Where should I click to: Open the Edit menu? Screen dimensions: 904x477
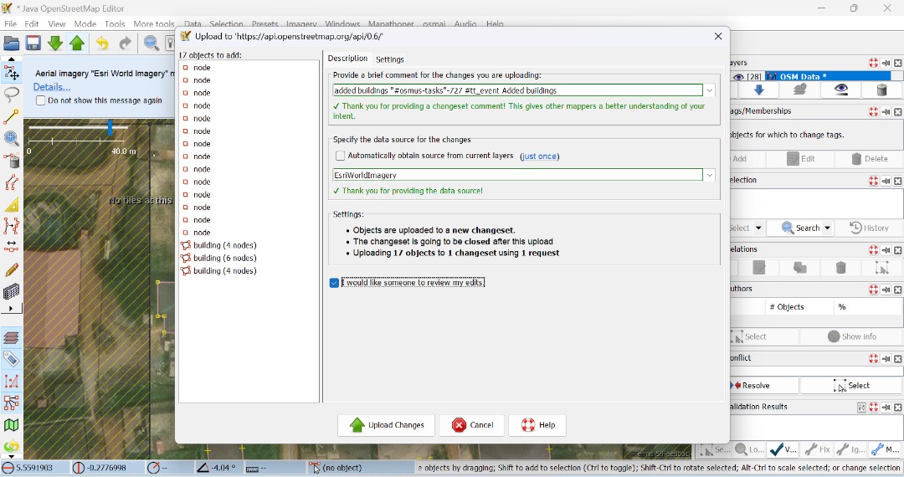[x=32, y=23]
